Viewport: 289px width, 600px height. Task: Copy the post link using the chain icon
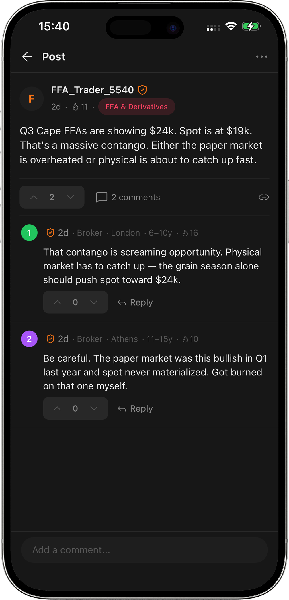tap(263, 197)
